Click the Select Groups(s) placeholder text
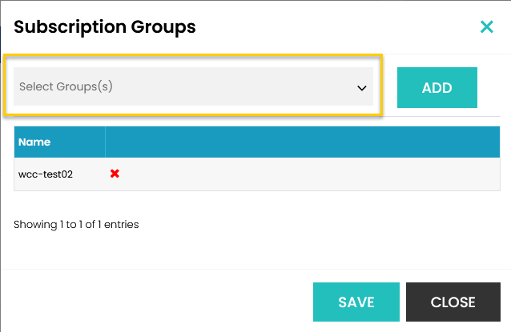This screenshot has height=332, width=511. point(66,86)
